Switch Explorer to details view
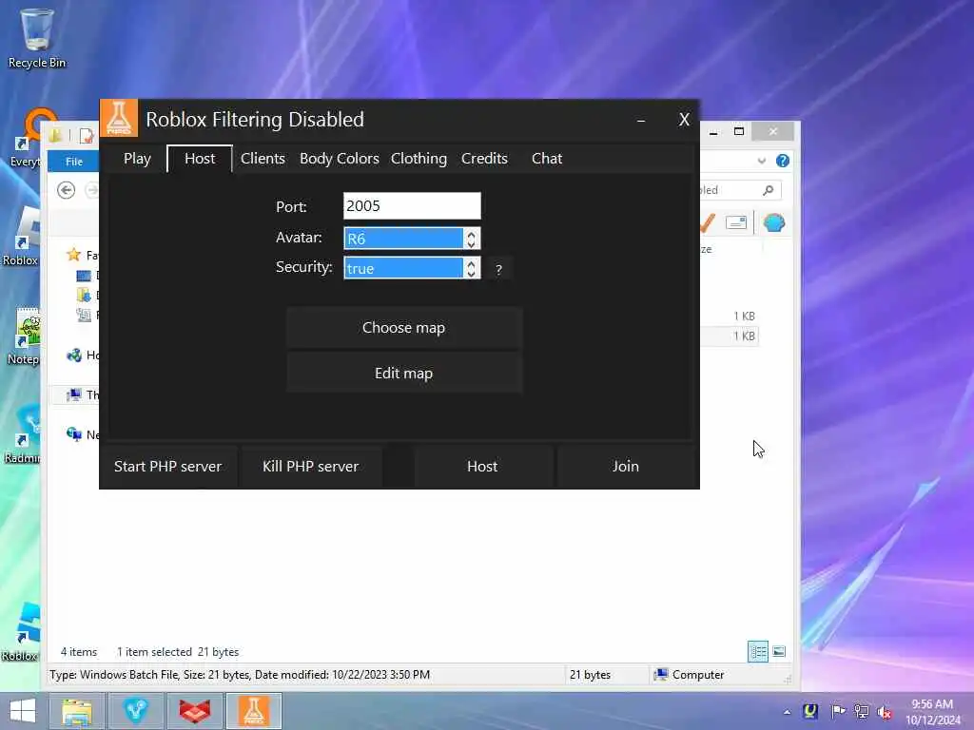Image resolution: width=974 pixels, height=730 pixels. point(758,652)
